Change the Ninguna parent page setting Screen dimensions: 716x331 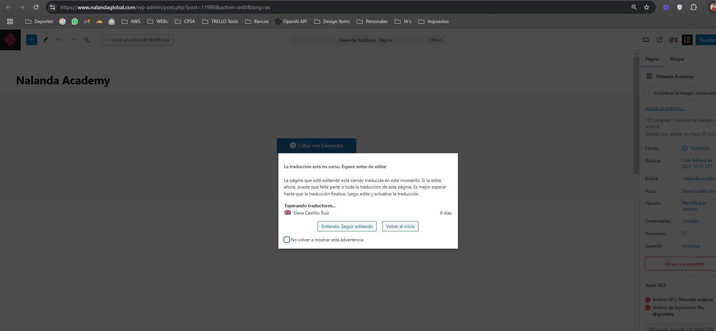(x=691, y=246)
